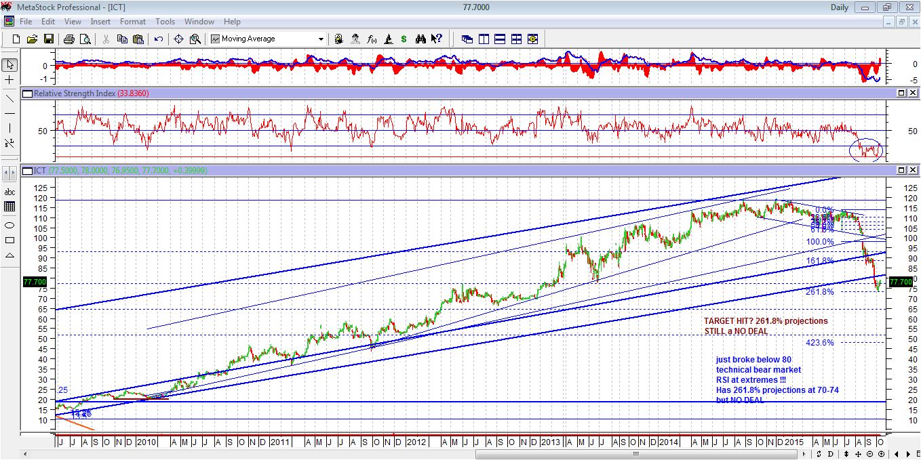
Task: Choose the ellipse drawing tool
Action: click(x=8, y=225)
